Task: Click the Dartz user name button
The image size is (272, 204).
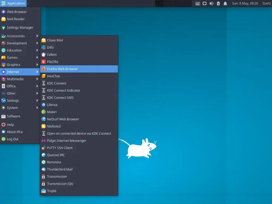Action: point(266,3)
